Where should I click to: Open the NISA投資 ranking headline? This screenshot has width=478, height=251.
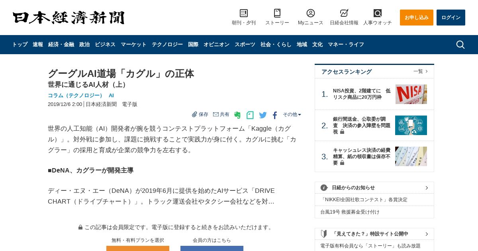coord(362,94)
